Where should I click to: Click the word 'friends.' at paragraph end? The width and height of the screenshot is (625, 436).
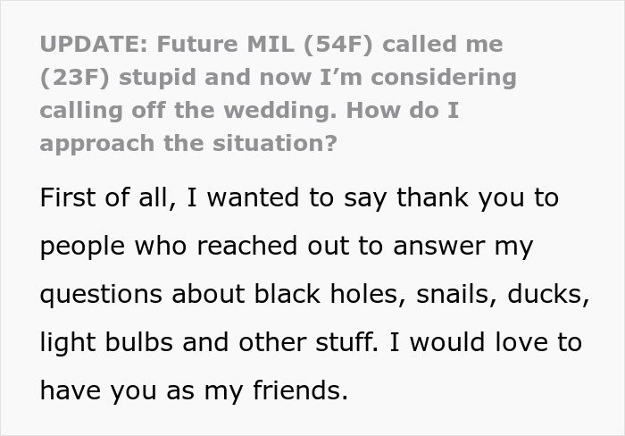tap(301, 390)
